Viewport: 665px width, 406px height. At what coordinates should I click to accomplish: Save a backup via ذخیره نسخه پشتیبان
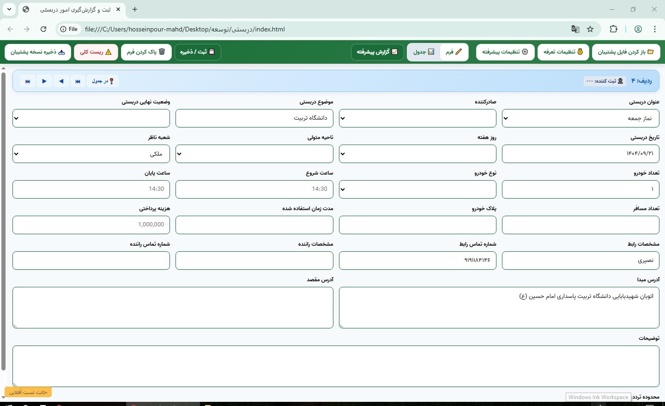pyautogui.click(x=37, y=52)
